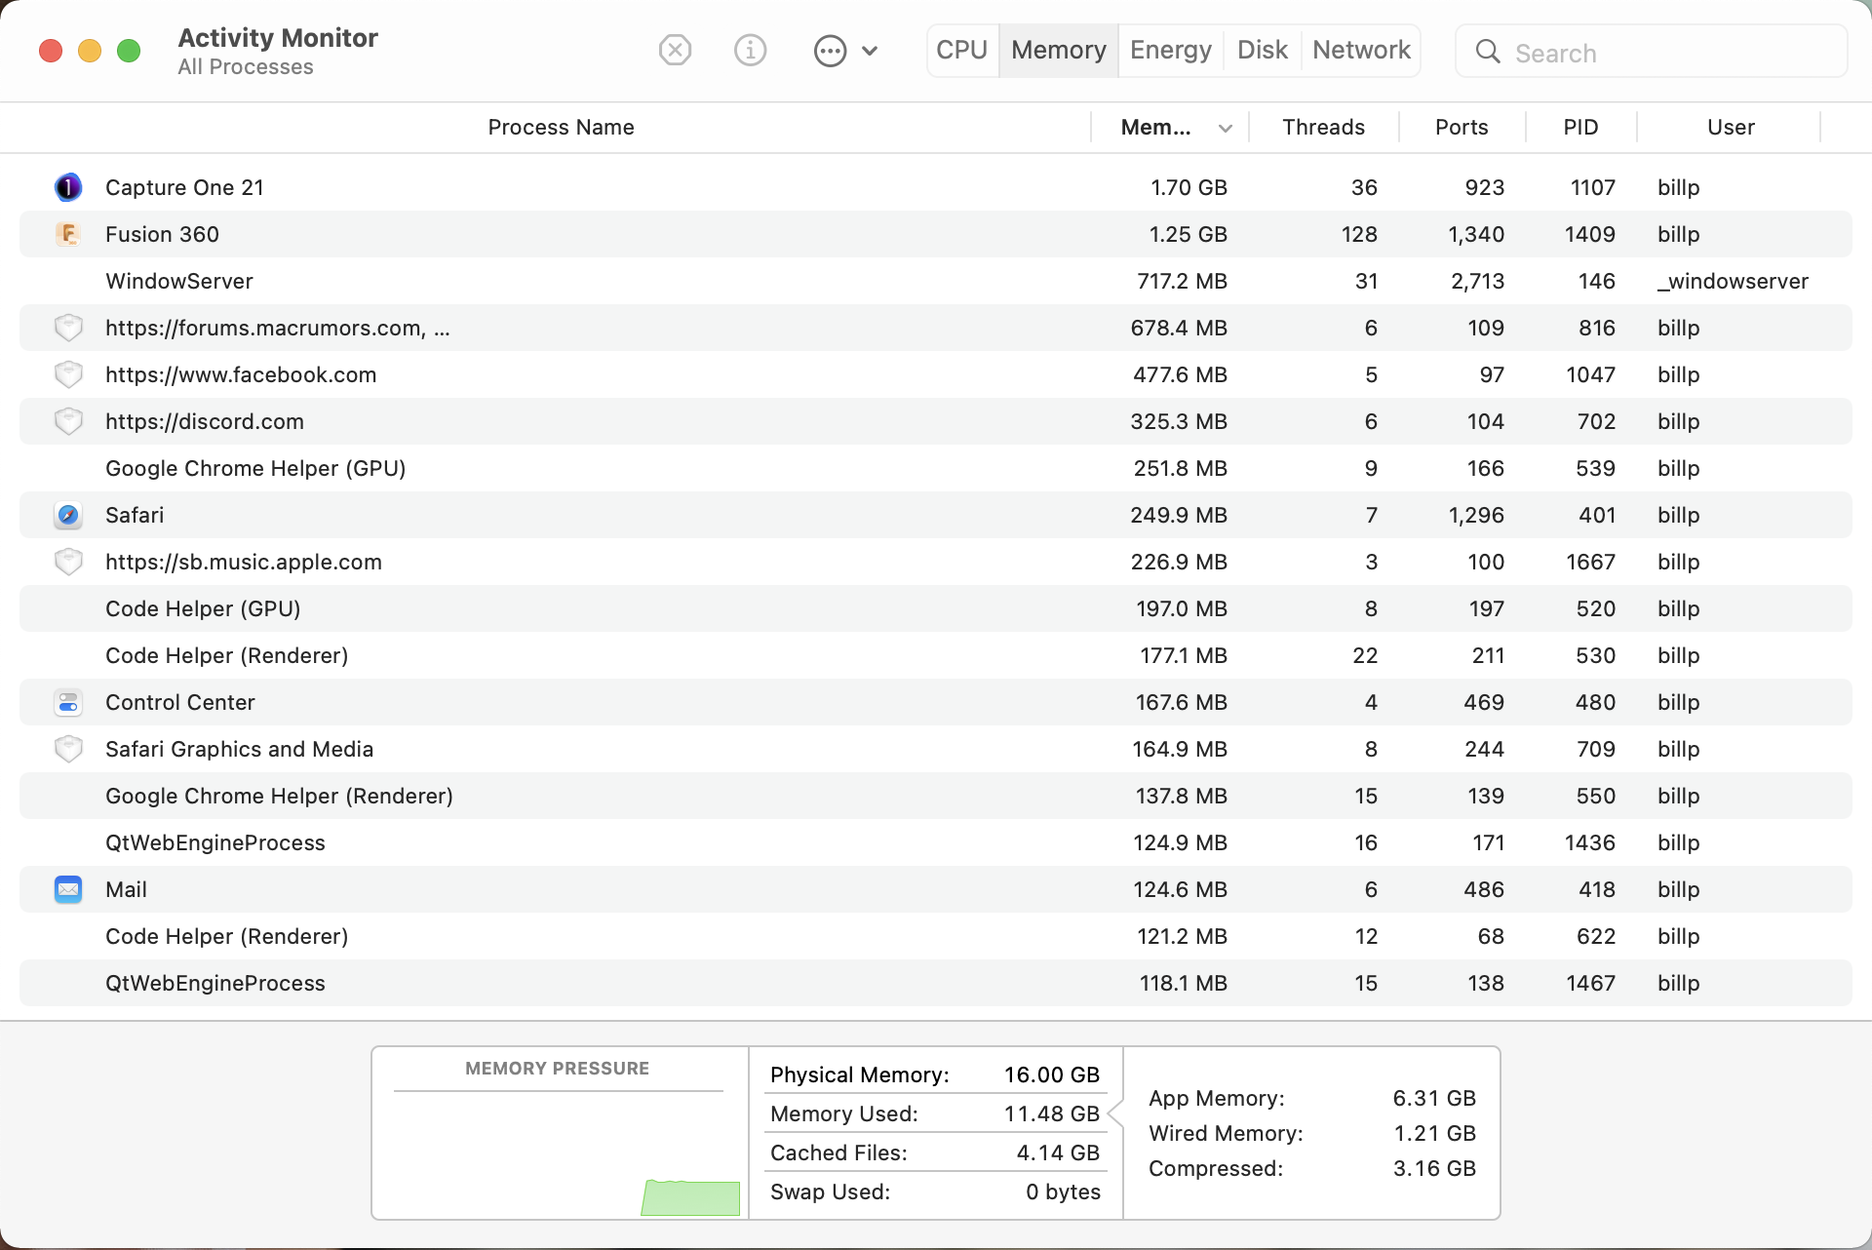Click the Wired Memory 1.21 GB value
Screen dimensions: 1872x1250
coord(1434,1133)
